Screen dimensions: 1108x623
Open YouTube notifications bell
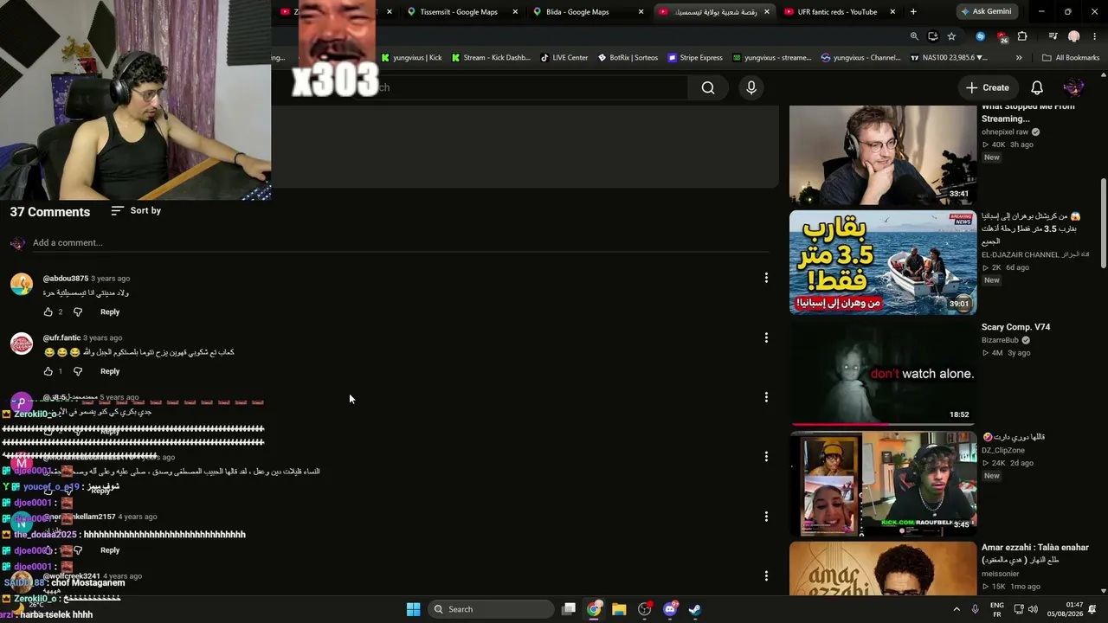[x=1037, y=87]
